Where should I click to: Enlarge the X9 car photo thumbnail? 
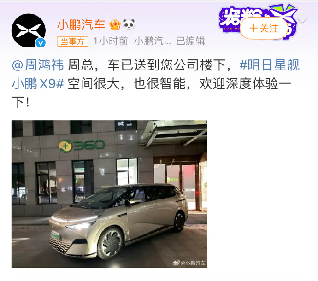coord(109,194)
